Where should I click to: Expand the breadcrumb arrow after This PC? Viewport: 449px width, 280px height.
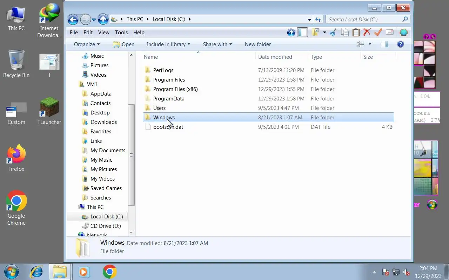click(x=148, y=19)
